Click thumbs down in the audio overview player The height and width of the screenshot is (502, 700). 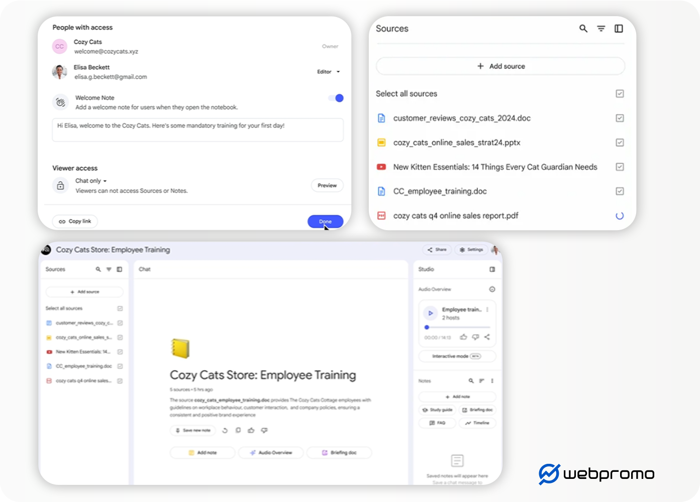coord(475,337)
